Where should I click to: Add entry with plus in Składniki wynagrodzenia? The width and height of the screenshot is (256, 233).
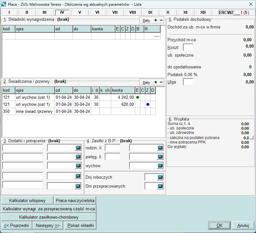pyautogui.click(x=156, y=20)
